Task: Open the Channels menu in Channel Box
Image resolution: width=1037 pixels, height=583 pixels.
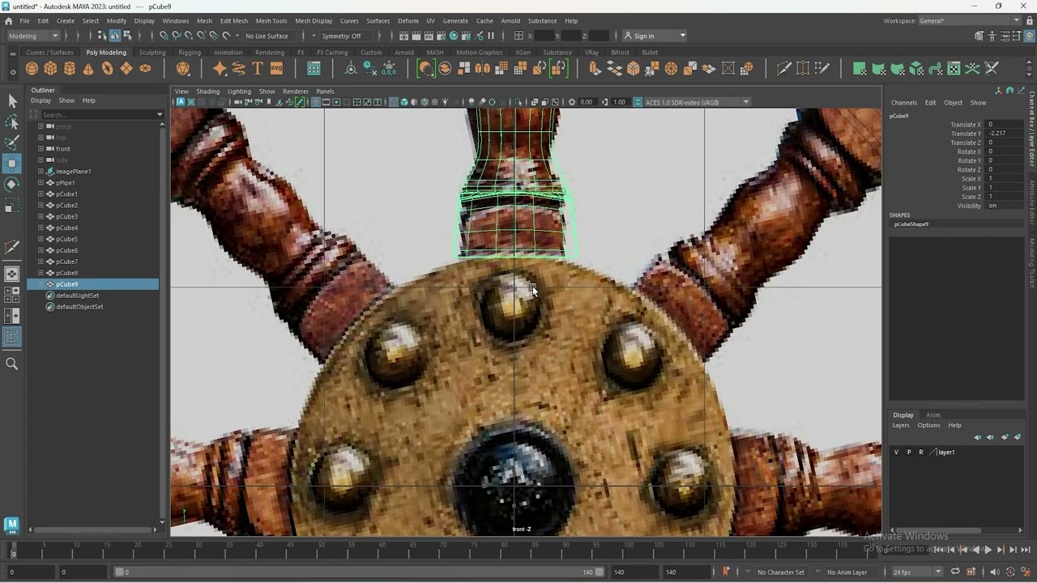Action: [904, 103]
